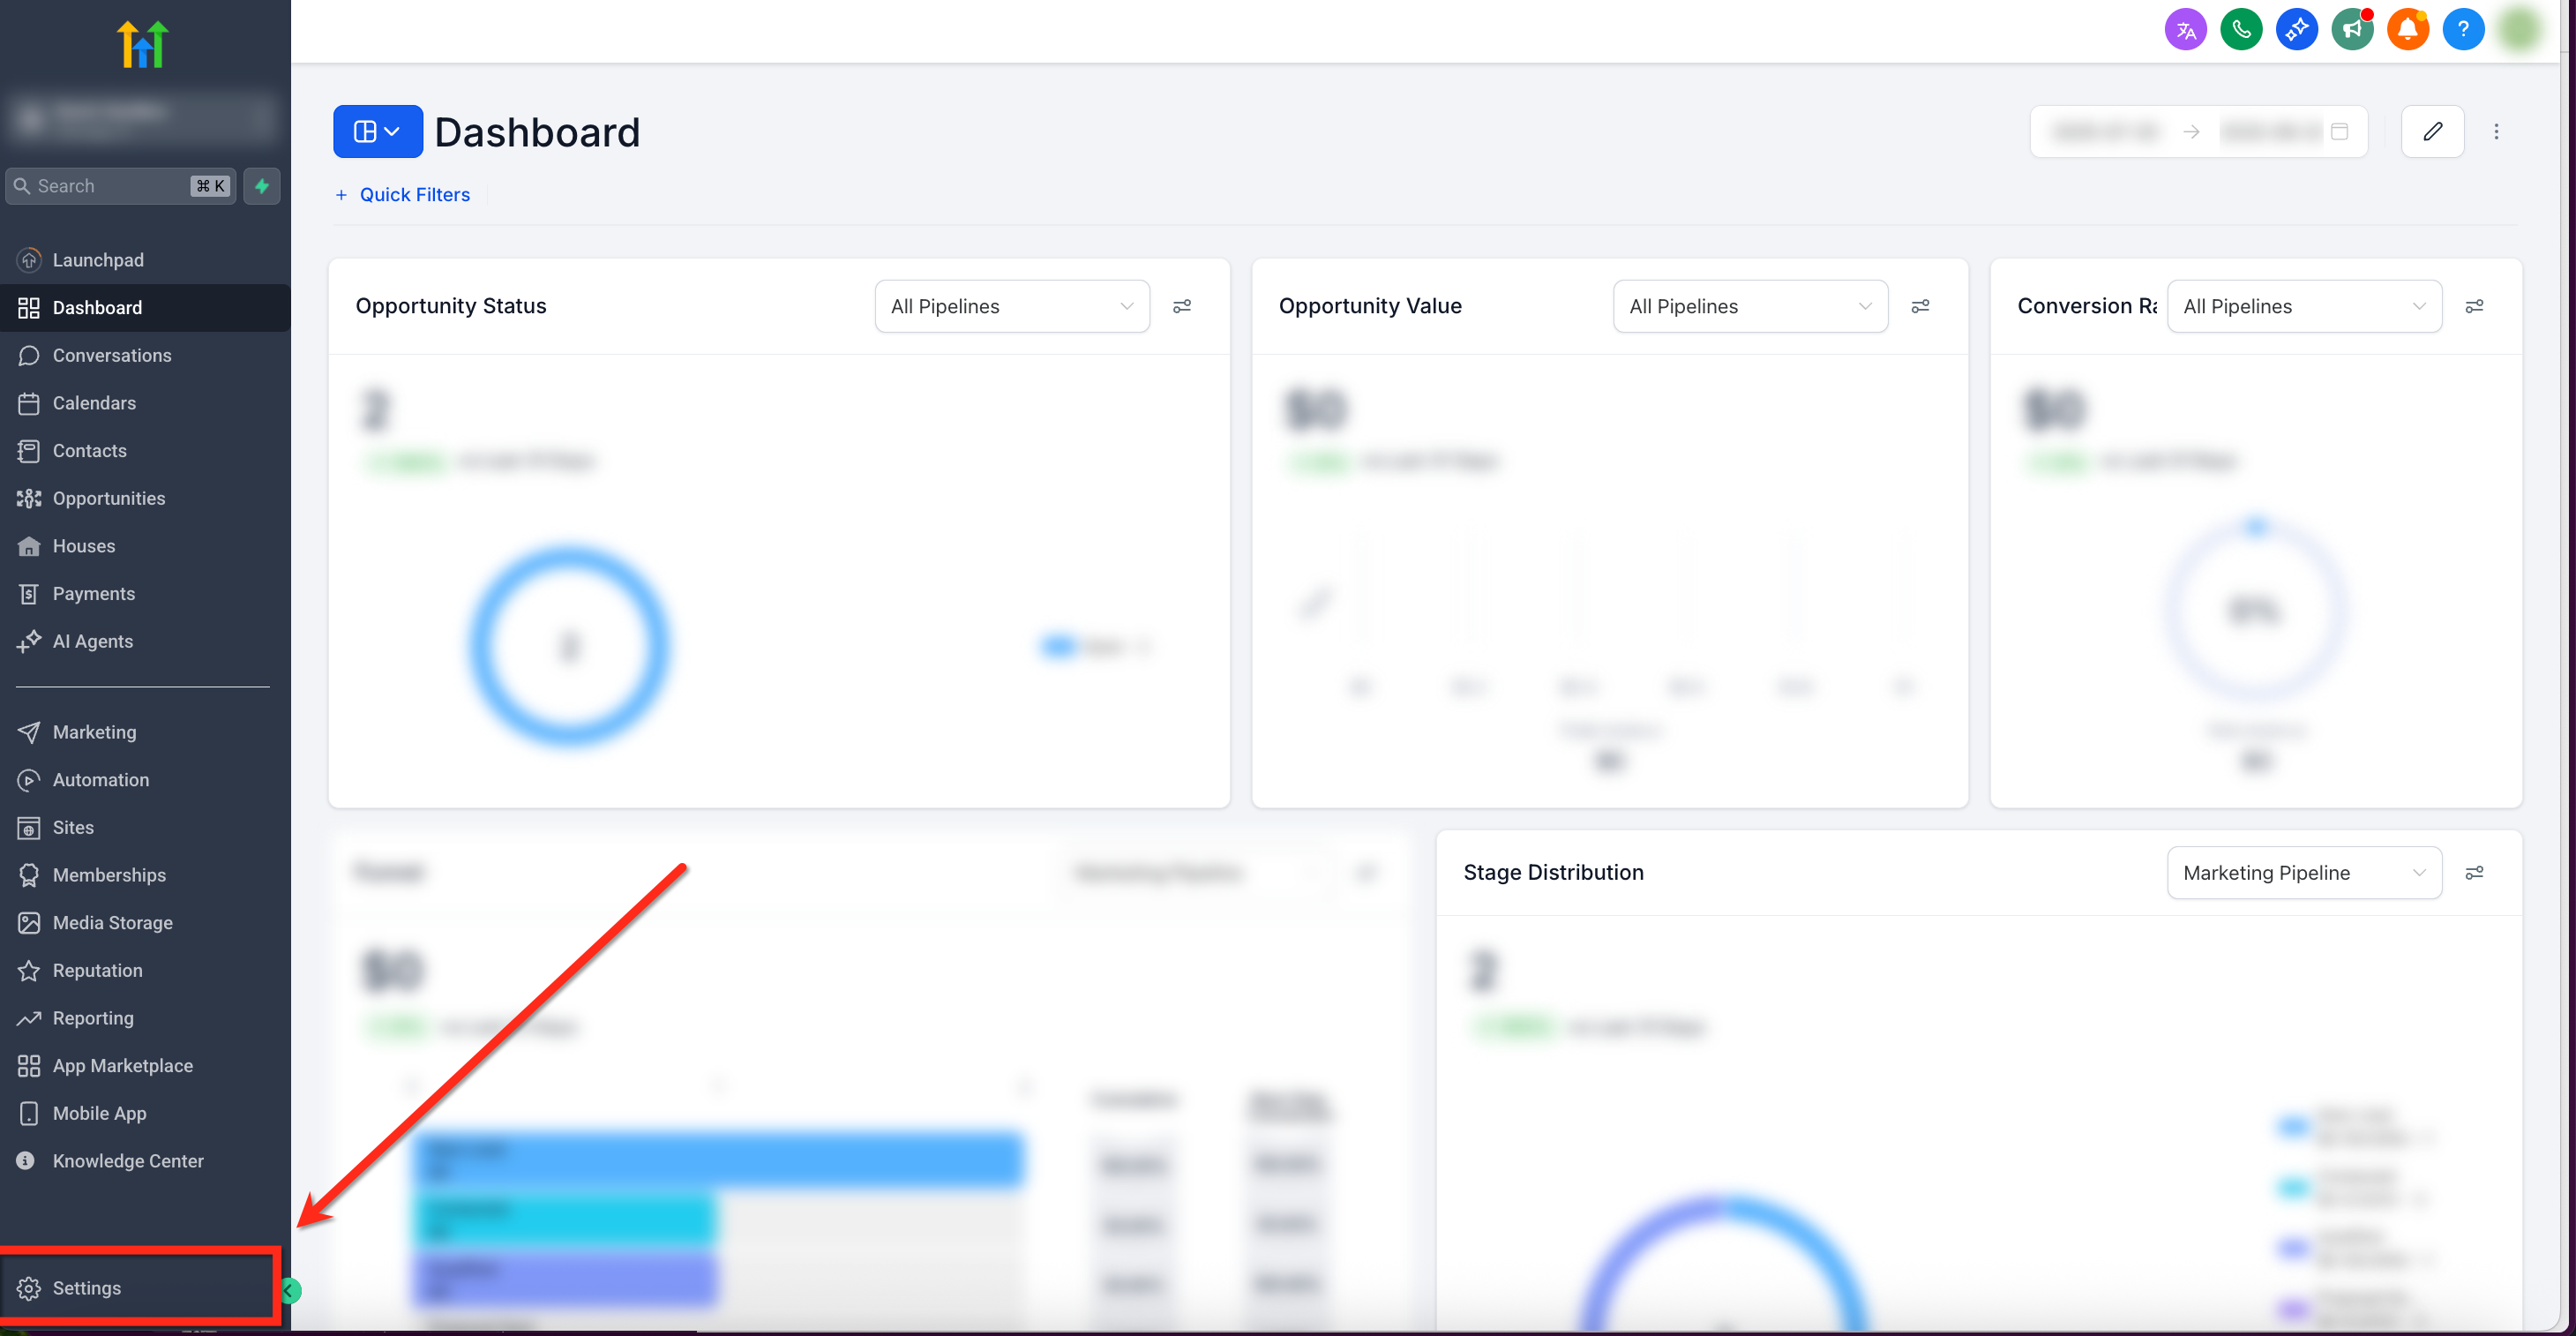Collapse the sidebar with green arrow toggle
This screenshot has height=1336, width=2576.
click(289, 1291)
